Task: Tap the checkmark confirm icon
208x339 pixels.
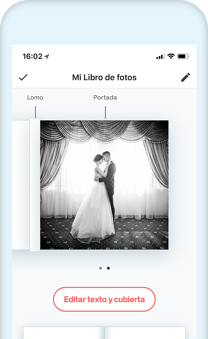Action: [23, 77]
